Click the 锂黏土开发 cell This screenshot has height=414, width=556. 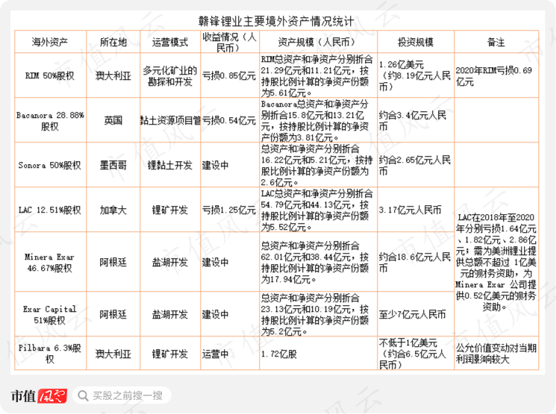click(x=170, y=165)
